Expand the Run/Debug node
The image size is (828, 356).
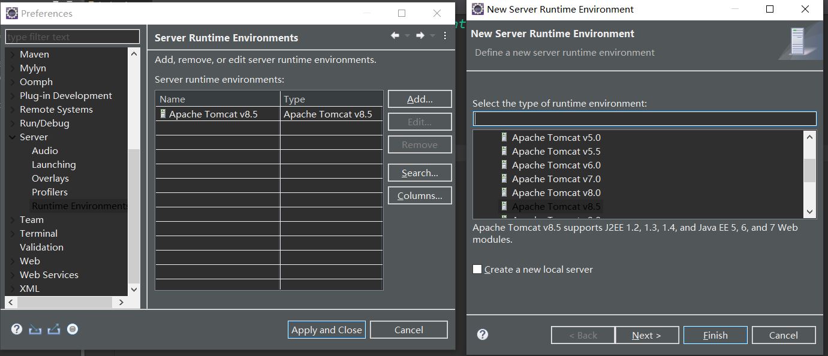[13, 123]
